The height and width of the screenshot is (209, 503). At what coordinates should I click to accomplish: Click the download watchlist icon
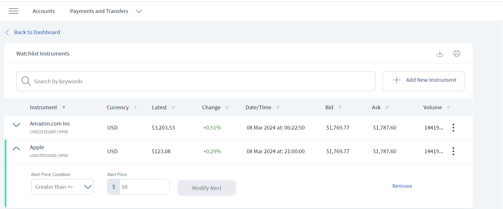tap(440, 53)
